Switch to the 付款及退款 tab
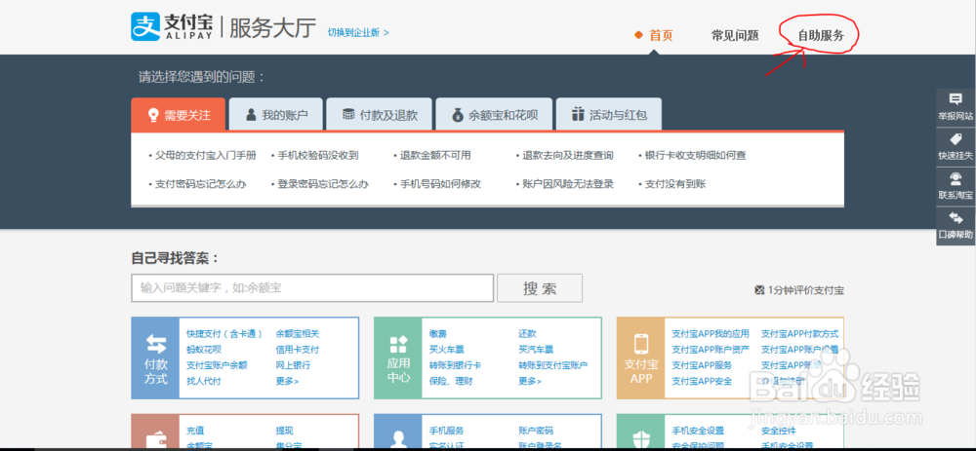Viewport: 976px width, 451px height. pyautogui.click(x=379, y=114)
